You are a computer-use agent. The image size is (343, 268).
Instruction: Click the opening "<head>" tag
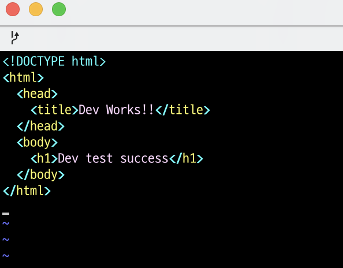pyautogui.click(x=37, y=94)
